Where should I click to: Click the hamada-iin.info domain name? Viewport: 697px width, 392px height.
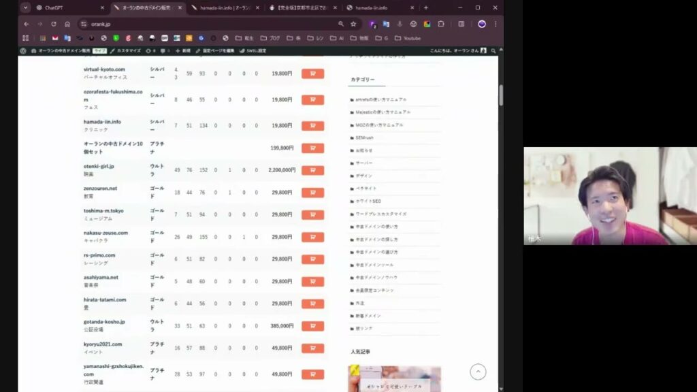pyautogui.click(x=102, y=122)
